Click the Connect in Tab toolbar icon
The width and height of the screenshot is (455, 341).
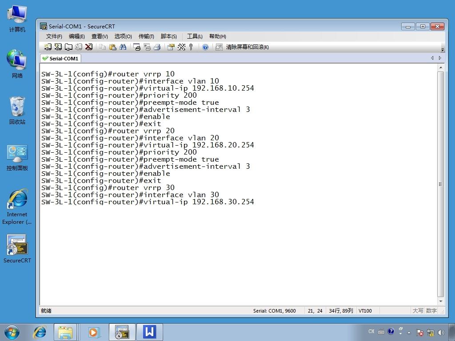(68, 47)
